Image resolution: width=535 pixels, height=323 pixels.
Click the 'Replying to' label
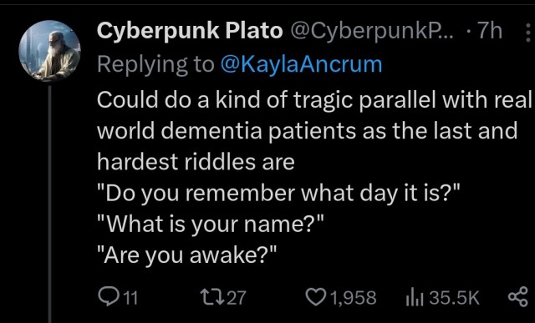coord(155,65)
